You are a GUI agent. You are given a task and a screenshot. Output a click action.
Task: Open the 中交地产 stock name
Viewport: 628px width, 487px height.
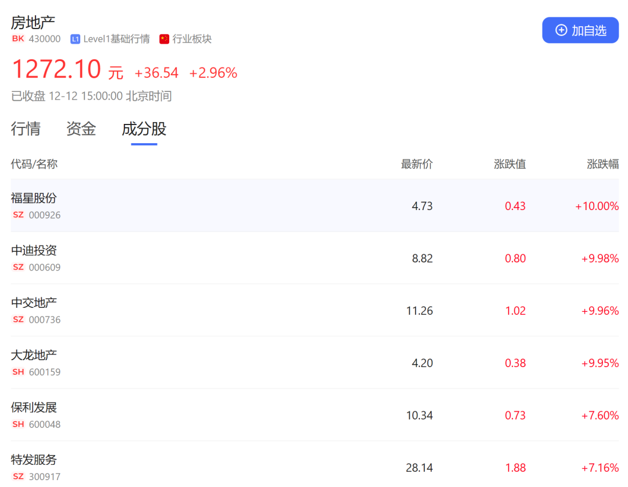point(34,303)
